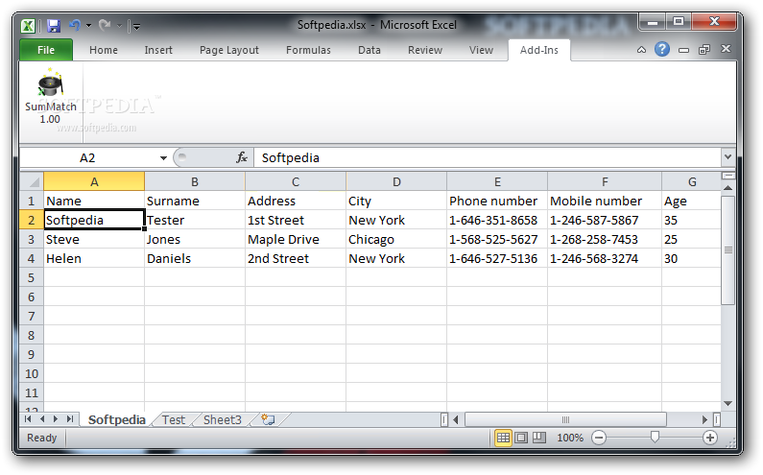Click the Select All corner button
Screen dimensions: 763x475
[x=32, y=181]
